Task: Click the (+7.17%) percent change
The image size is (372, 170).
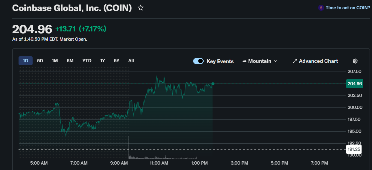Action: [x=92, y=29]
